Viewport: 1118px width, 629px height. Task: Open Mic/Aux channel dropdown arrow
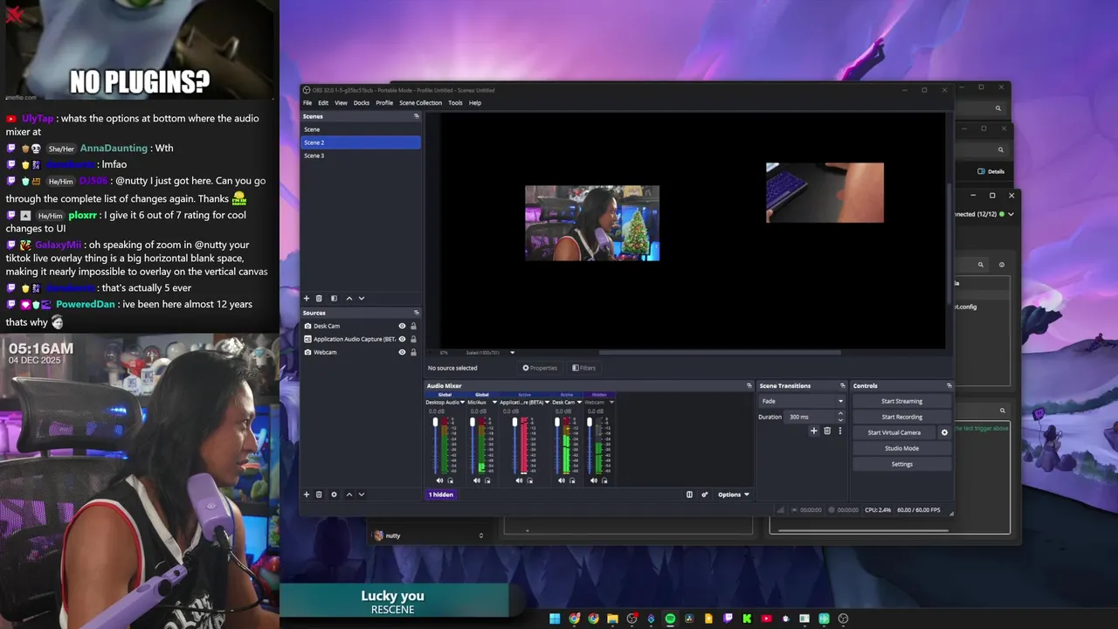tap(494, 403)
